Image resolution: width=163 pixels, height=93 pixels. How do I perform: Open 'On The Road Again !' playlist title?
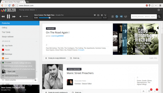58,33
